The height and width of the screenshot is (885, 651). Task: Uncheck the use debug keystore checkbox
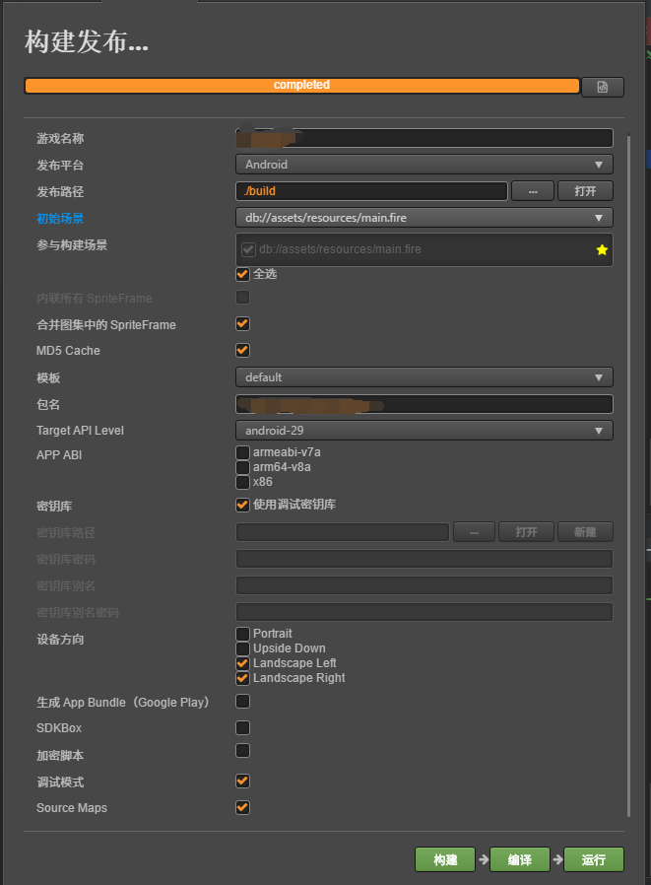coord(242,505)
